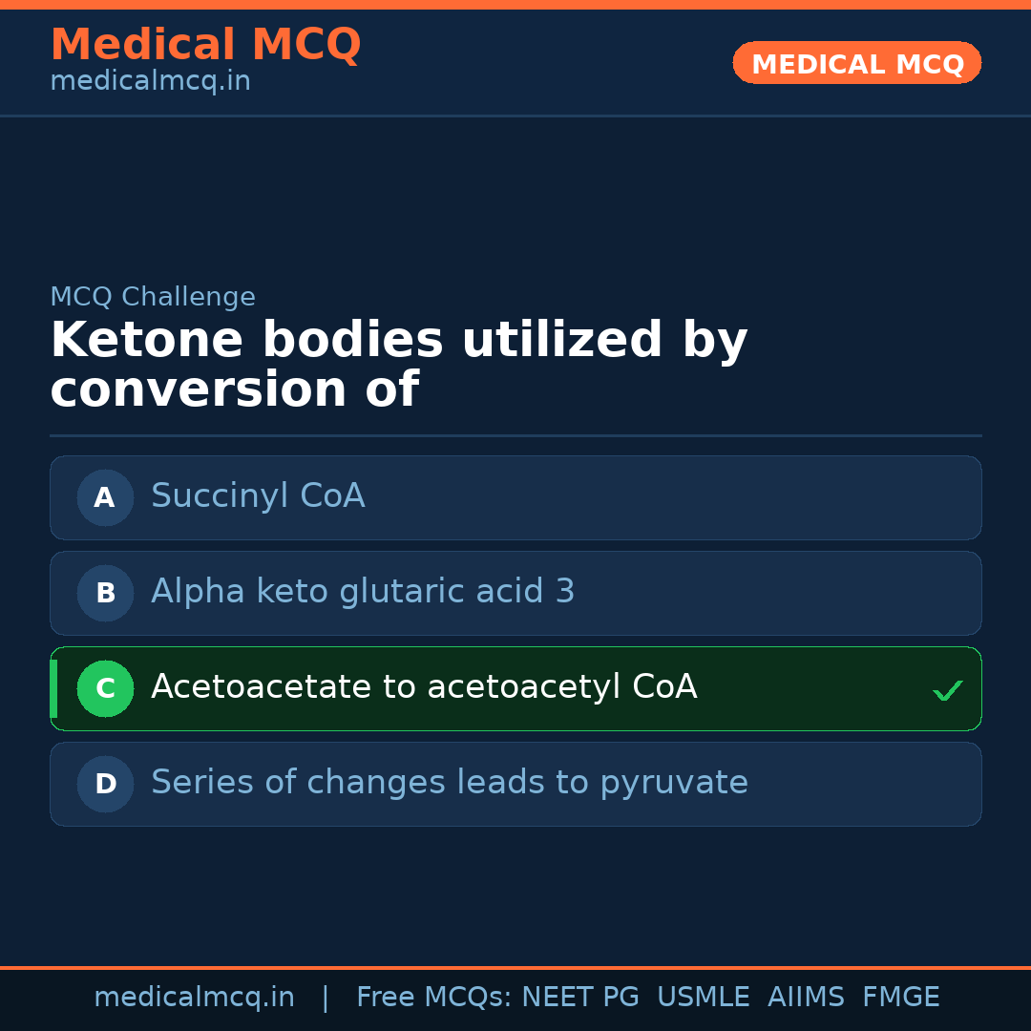Click the circled letter D badge
The width and height of the screenshot is (1031, 1031).
click(105, 784)
